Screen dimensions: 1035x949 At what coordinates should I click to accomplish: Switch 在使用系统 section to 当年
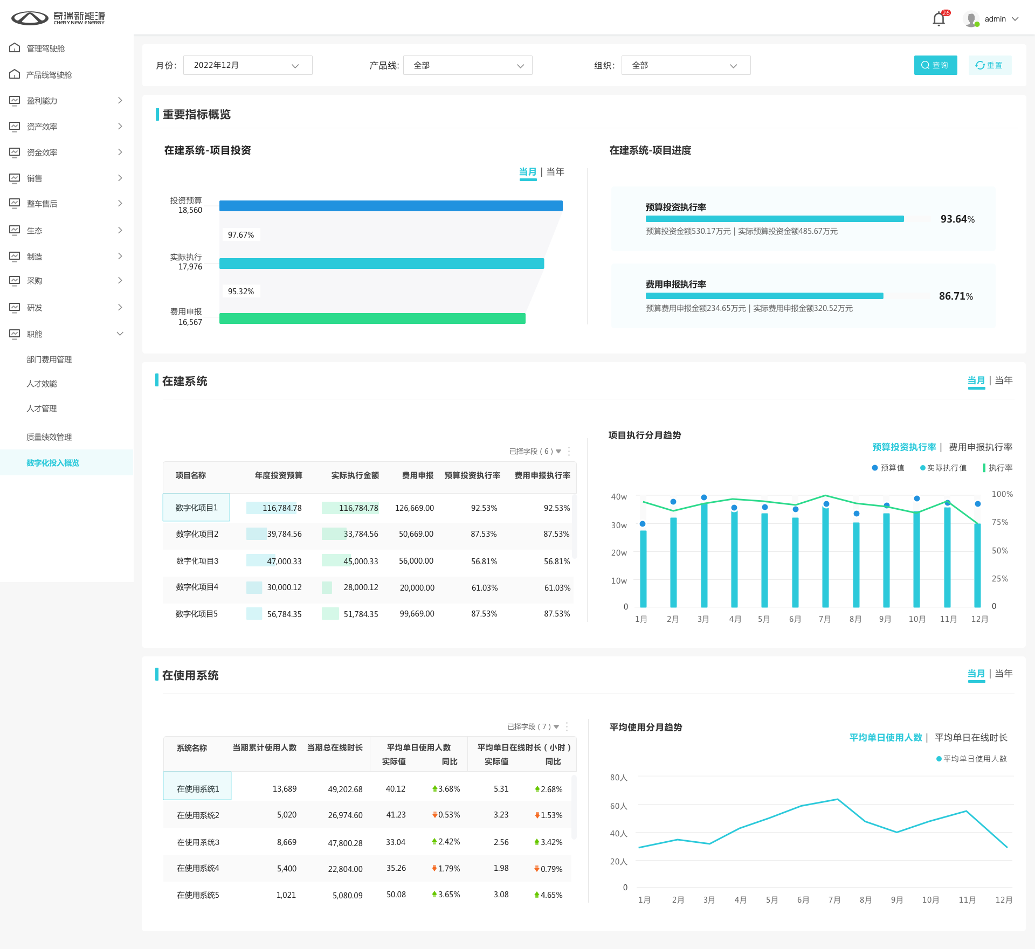pos(1004,674)
